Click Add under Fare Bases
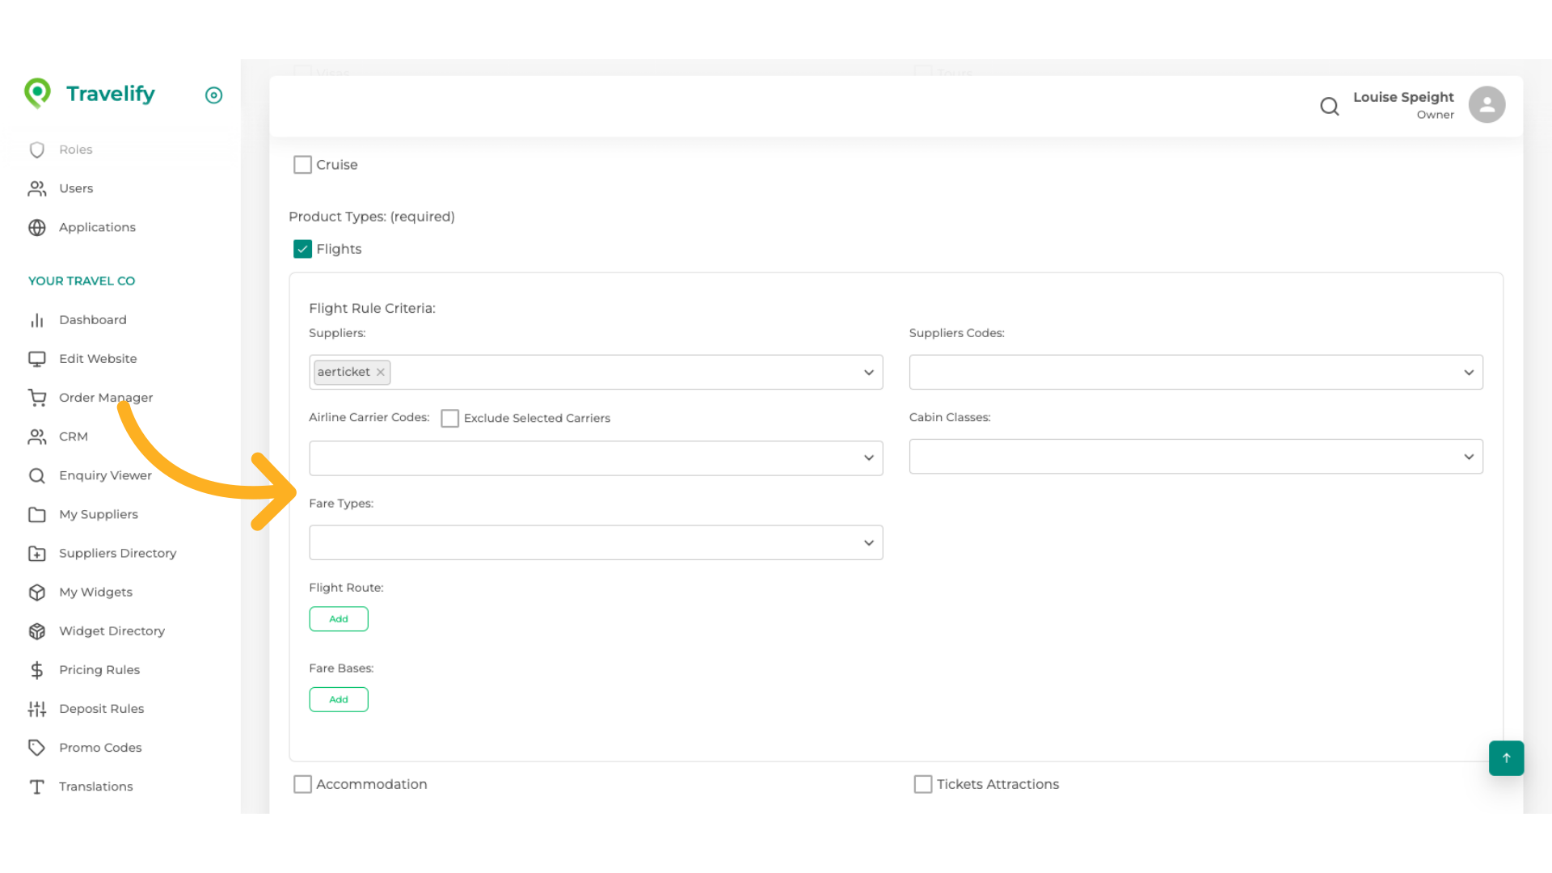 pos(339,699)
